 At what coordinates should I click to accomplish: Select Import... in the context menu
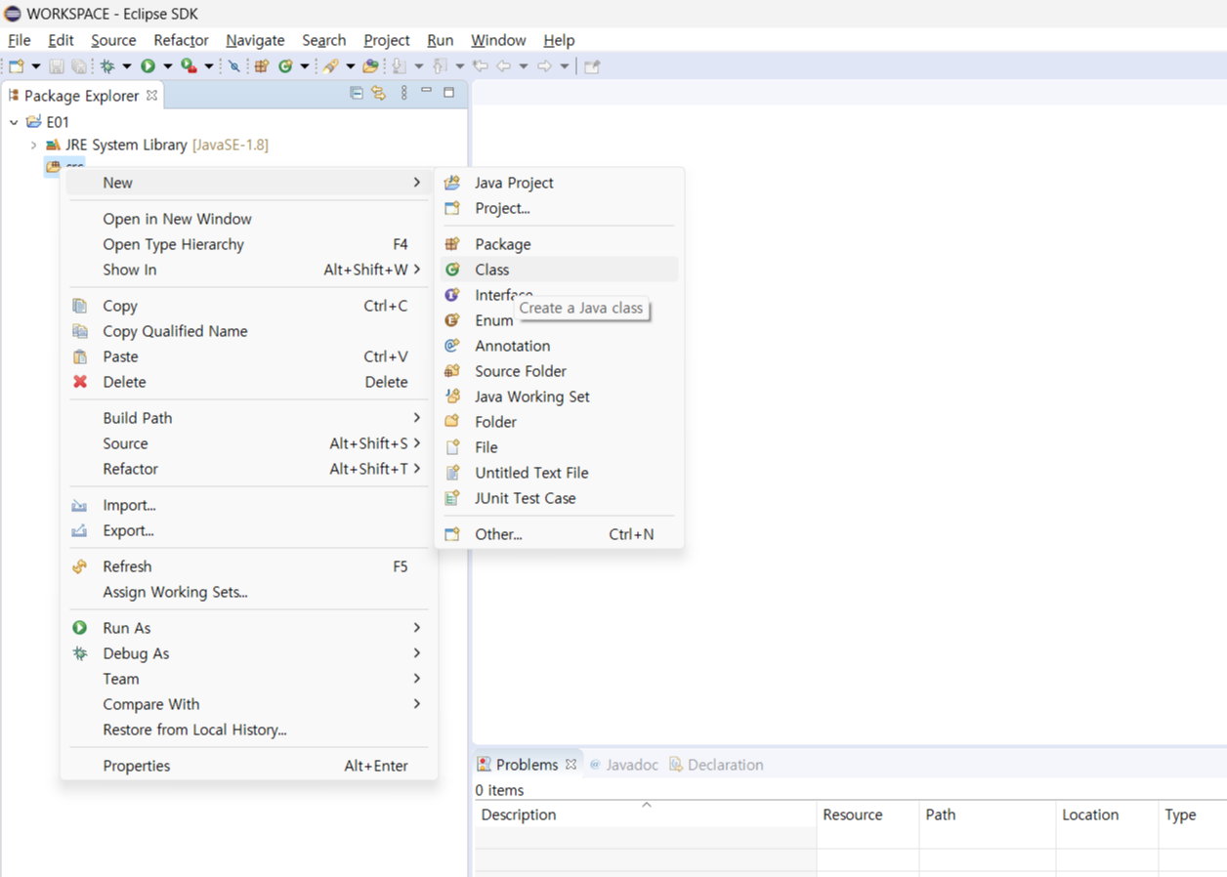(249, 505)
